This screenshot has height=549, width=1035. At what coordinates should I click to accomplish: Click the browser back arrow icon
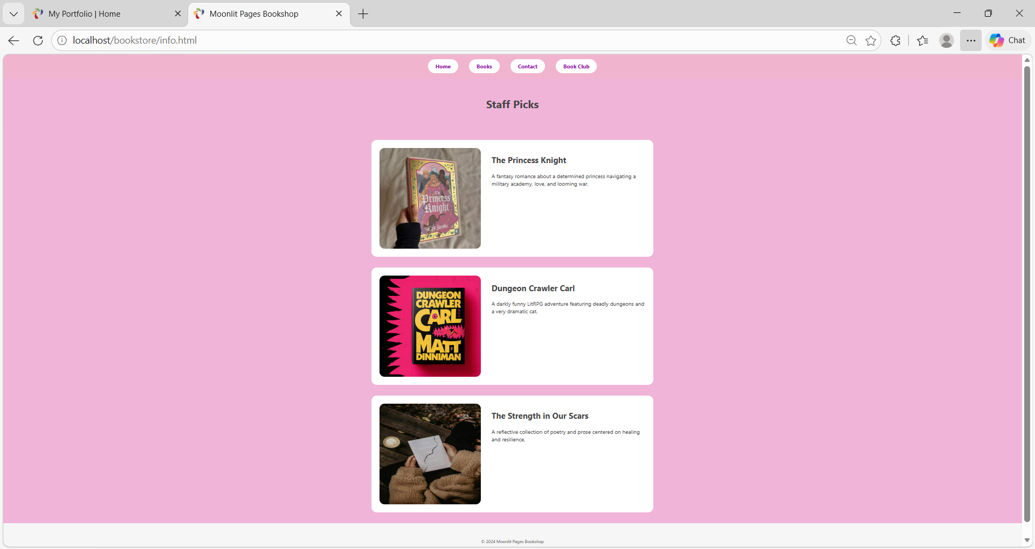[12, 40]
